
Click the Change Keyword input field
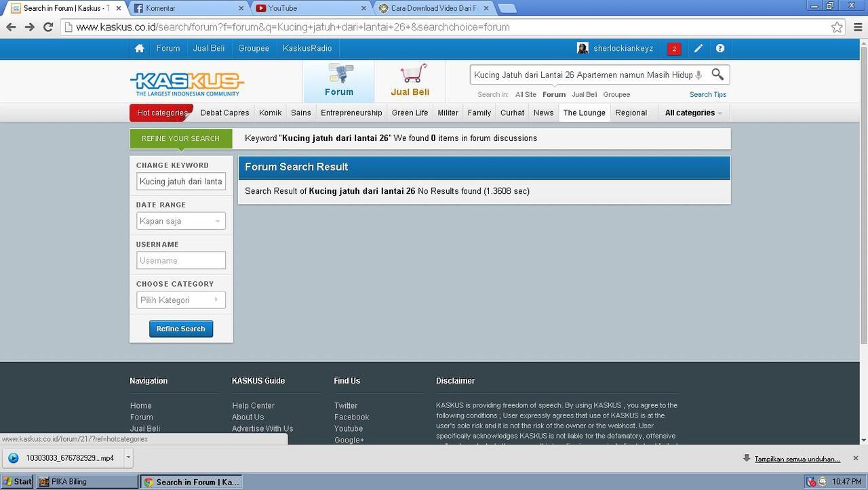coord(181,182)
